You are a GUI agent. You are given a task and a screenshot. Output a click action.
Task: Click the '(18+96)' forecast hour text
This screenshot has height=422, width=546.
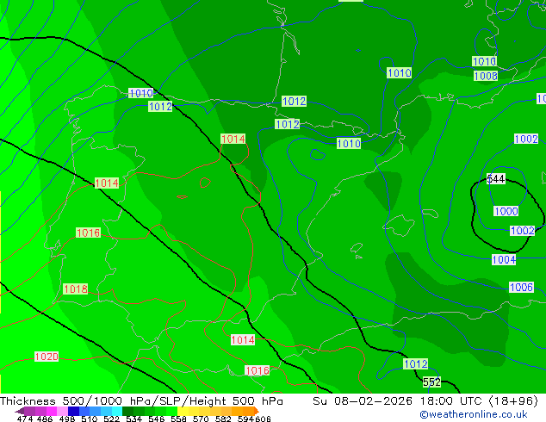pos(513,401)
